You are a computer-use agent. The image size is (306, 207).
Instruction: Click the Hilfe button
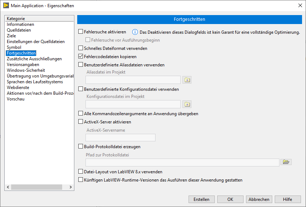(287, 199)
